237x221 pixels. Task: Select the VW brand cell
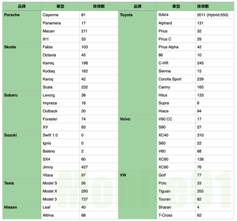pyautogui.click(x=137, y=195)
